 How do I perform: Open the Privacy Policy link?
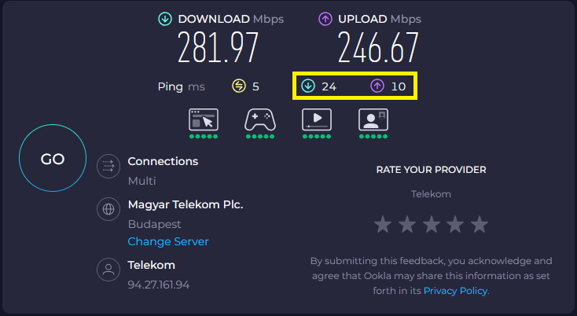[456, 291]
